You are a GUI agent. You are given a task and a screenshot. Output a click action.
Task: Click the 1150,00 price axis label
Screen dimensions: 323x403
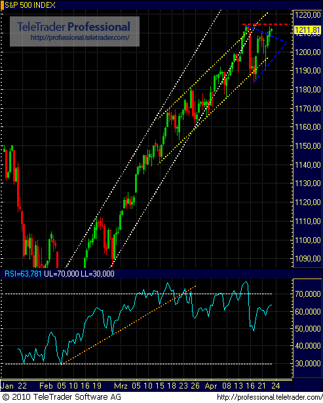307,145
